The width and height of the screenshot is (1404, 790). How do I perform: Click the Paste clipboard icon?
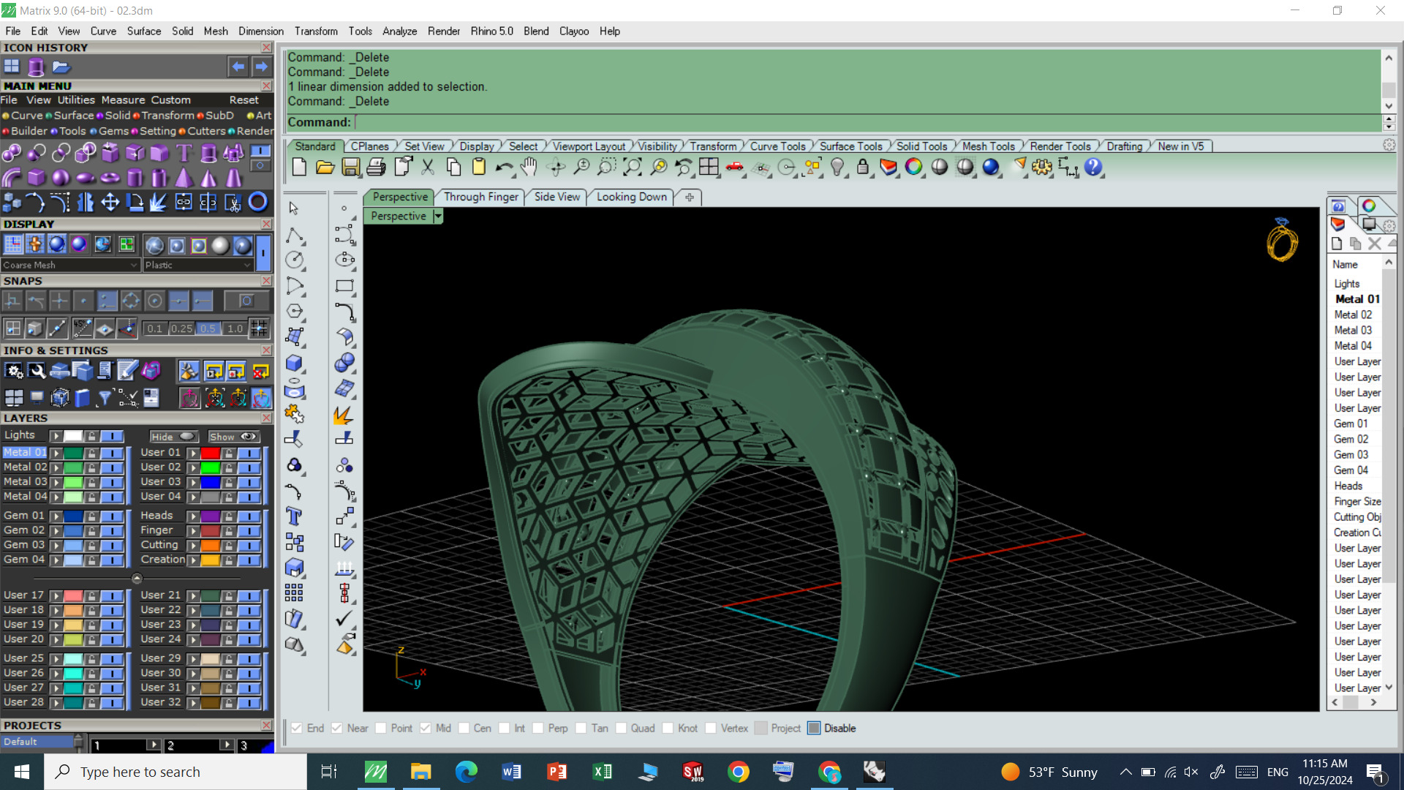point(479,168)
